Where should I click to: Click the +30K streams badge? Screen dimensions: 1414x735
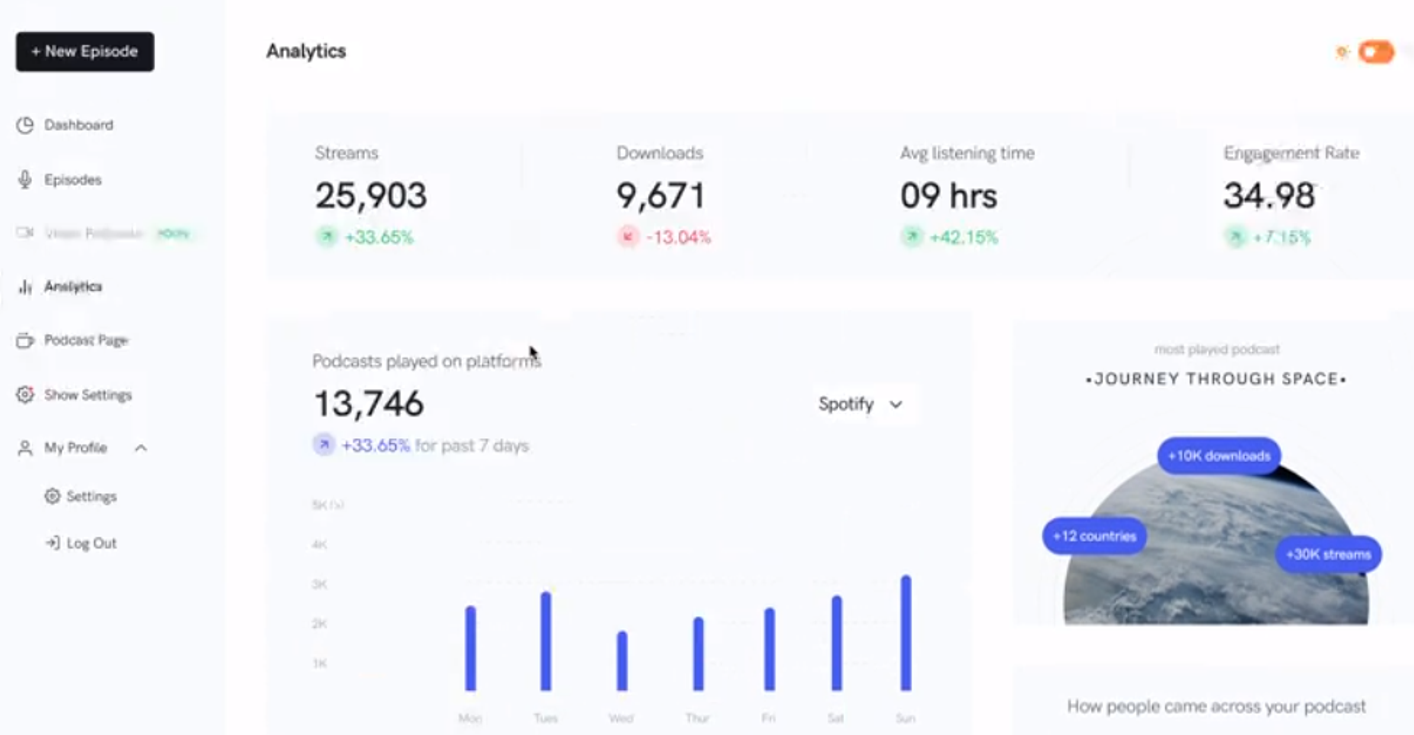tap(1328, 554)
